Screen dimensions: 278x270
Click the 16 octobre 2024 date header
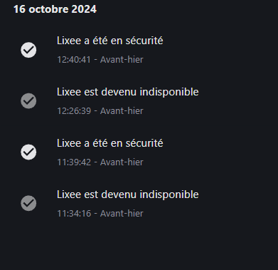[x=55, y=9]
